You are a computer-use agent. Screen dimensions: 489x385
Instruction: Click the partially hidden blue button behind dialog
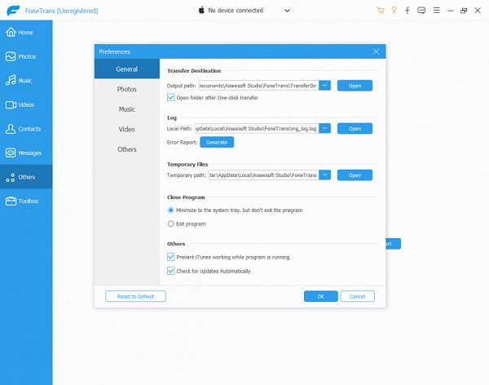[x=394, y=244]
